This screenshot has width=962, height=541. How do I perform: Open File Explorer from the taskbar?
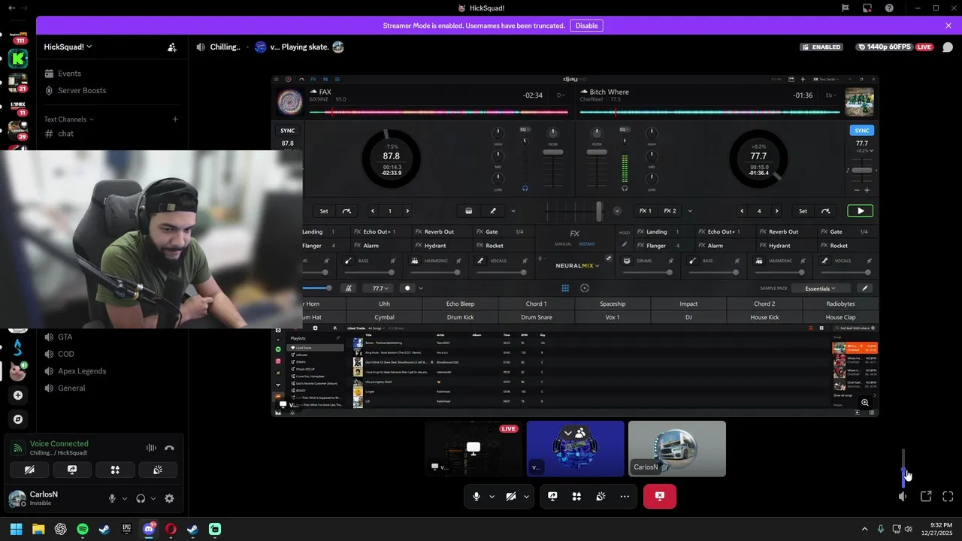point(38,529)
